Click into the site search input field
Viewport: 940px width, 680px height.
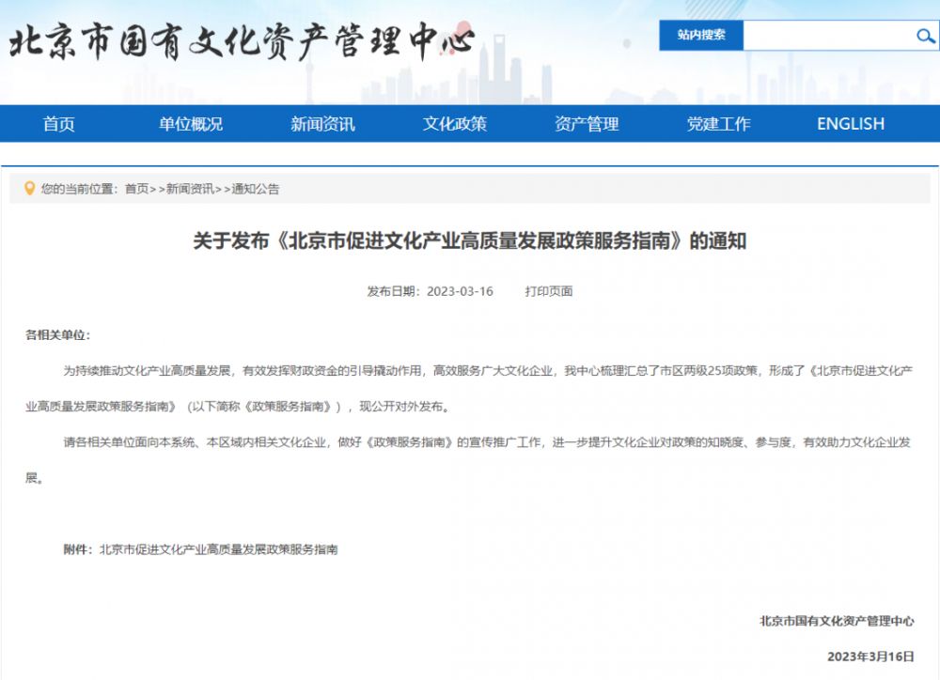click(827, 36)
